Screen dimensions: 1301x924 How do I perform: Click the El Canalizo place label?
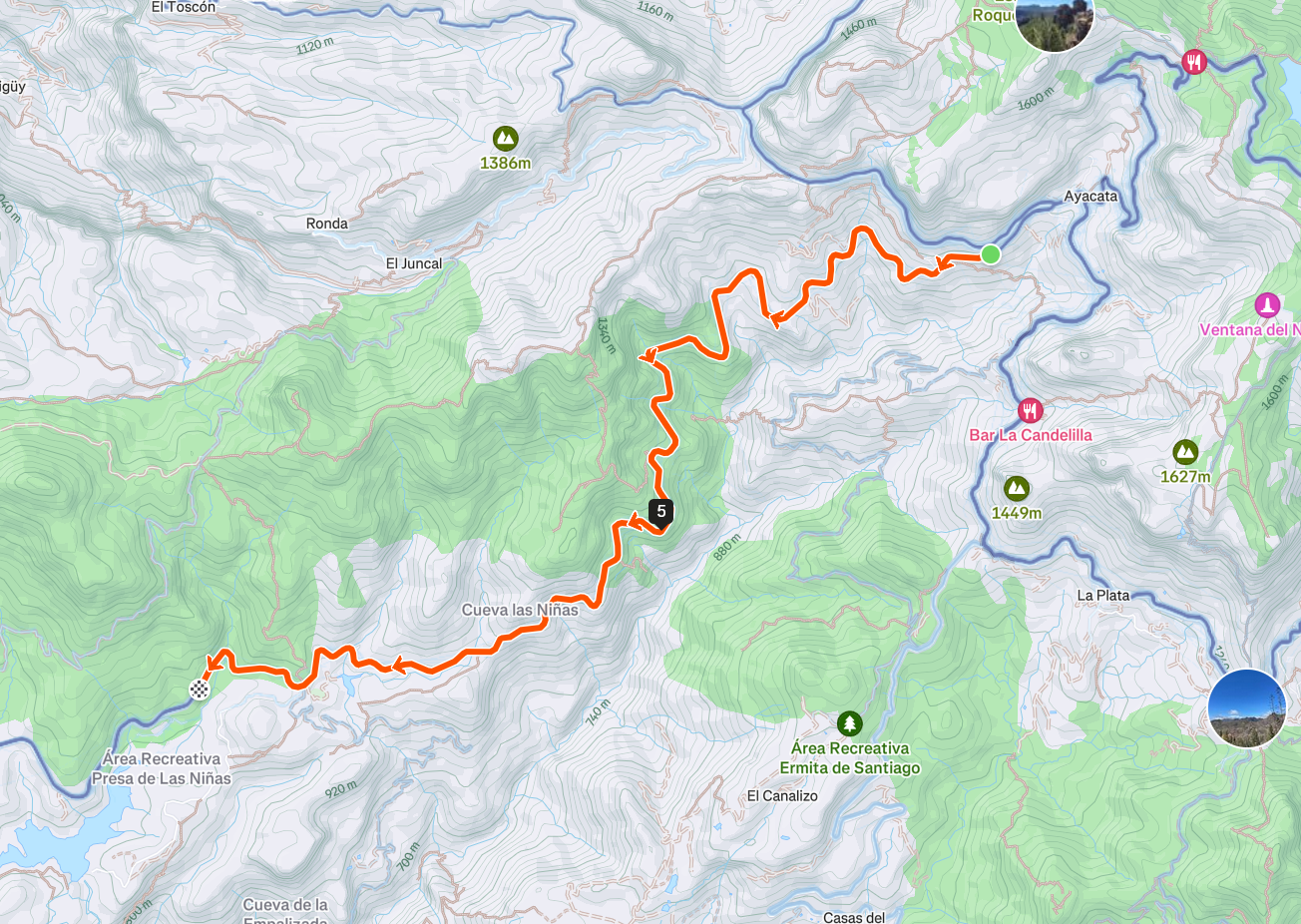tap(782, 796)
